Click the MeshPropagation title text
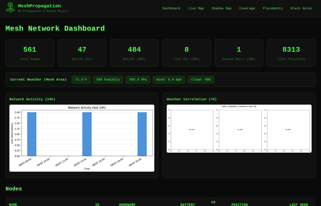Screen dimensions: 321x206 coord(39,6)
